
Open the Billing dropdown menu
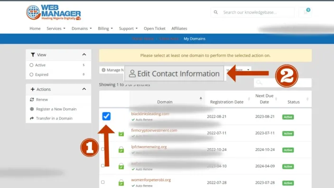[105, 28]
